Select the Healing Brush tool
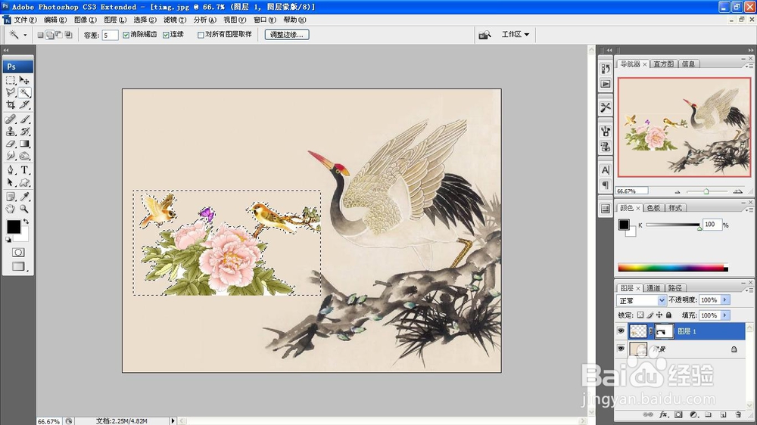 click(11, 119)
